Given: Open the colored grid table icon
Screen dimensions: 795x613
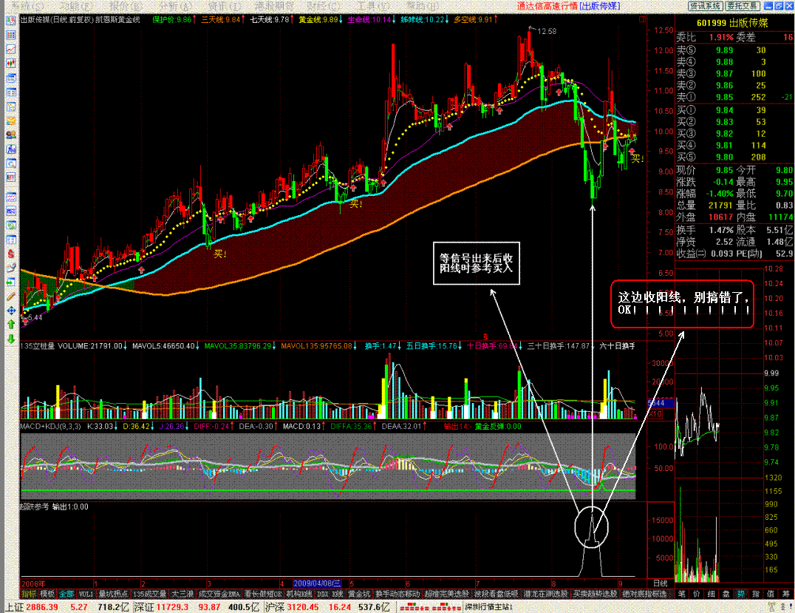Looking at the screenshot, I should [10, 35].
